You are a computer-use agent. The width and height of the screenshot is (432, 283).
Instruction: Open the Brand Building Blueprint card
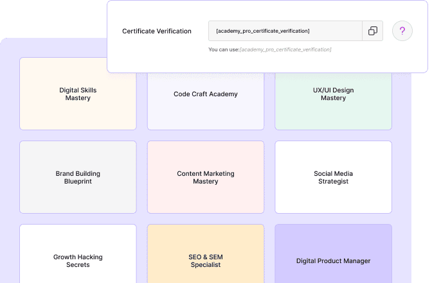click(x=78, y=177)
